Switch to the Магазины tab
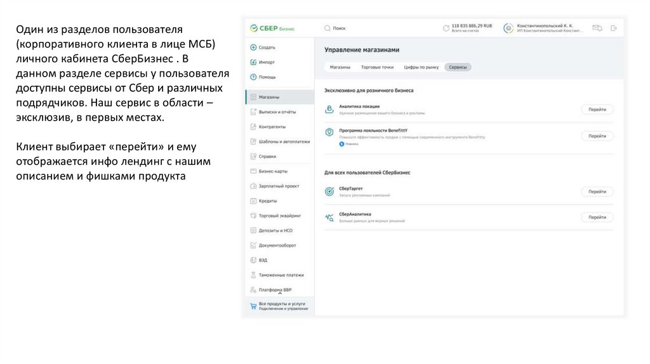Screen dimensions: 650x364 click(340, 67)
